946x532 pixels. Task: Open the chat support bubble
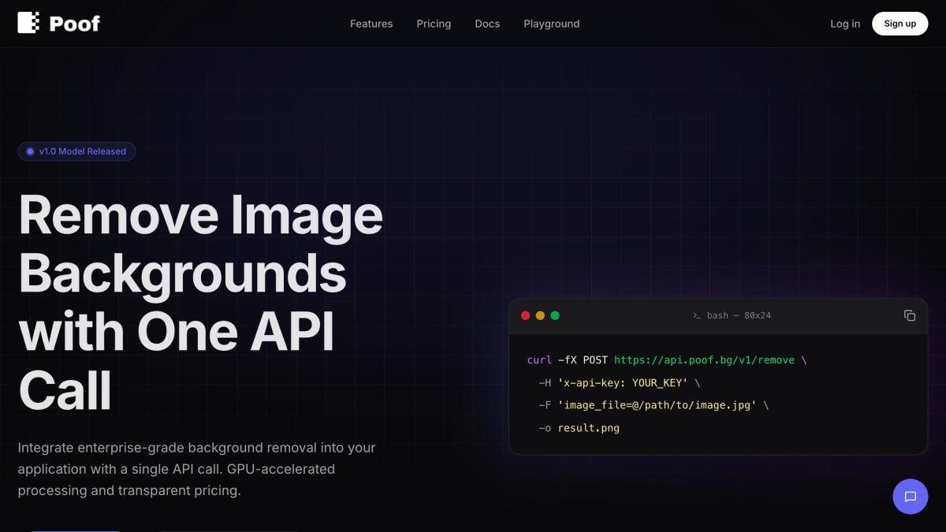coord(911,497)
